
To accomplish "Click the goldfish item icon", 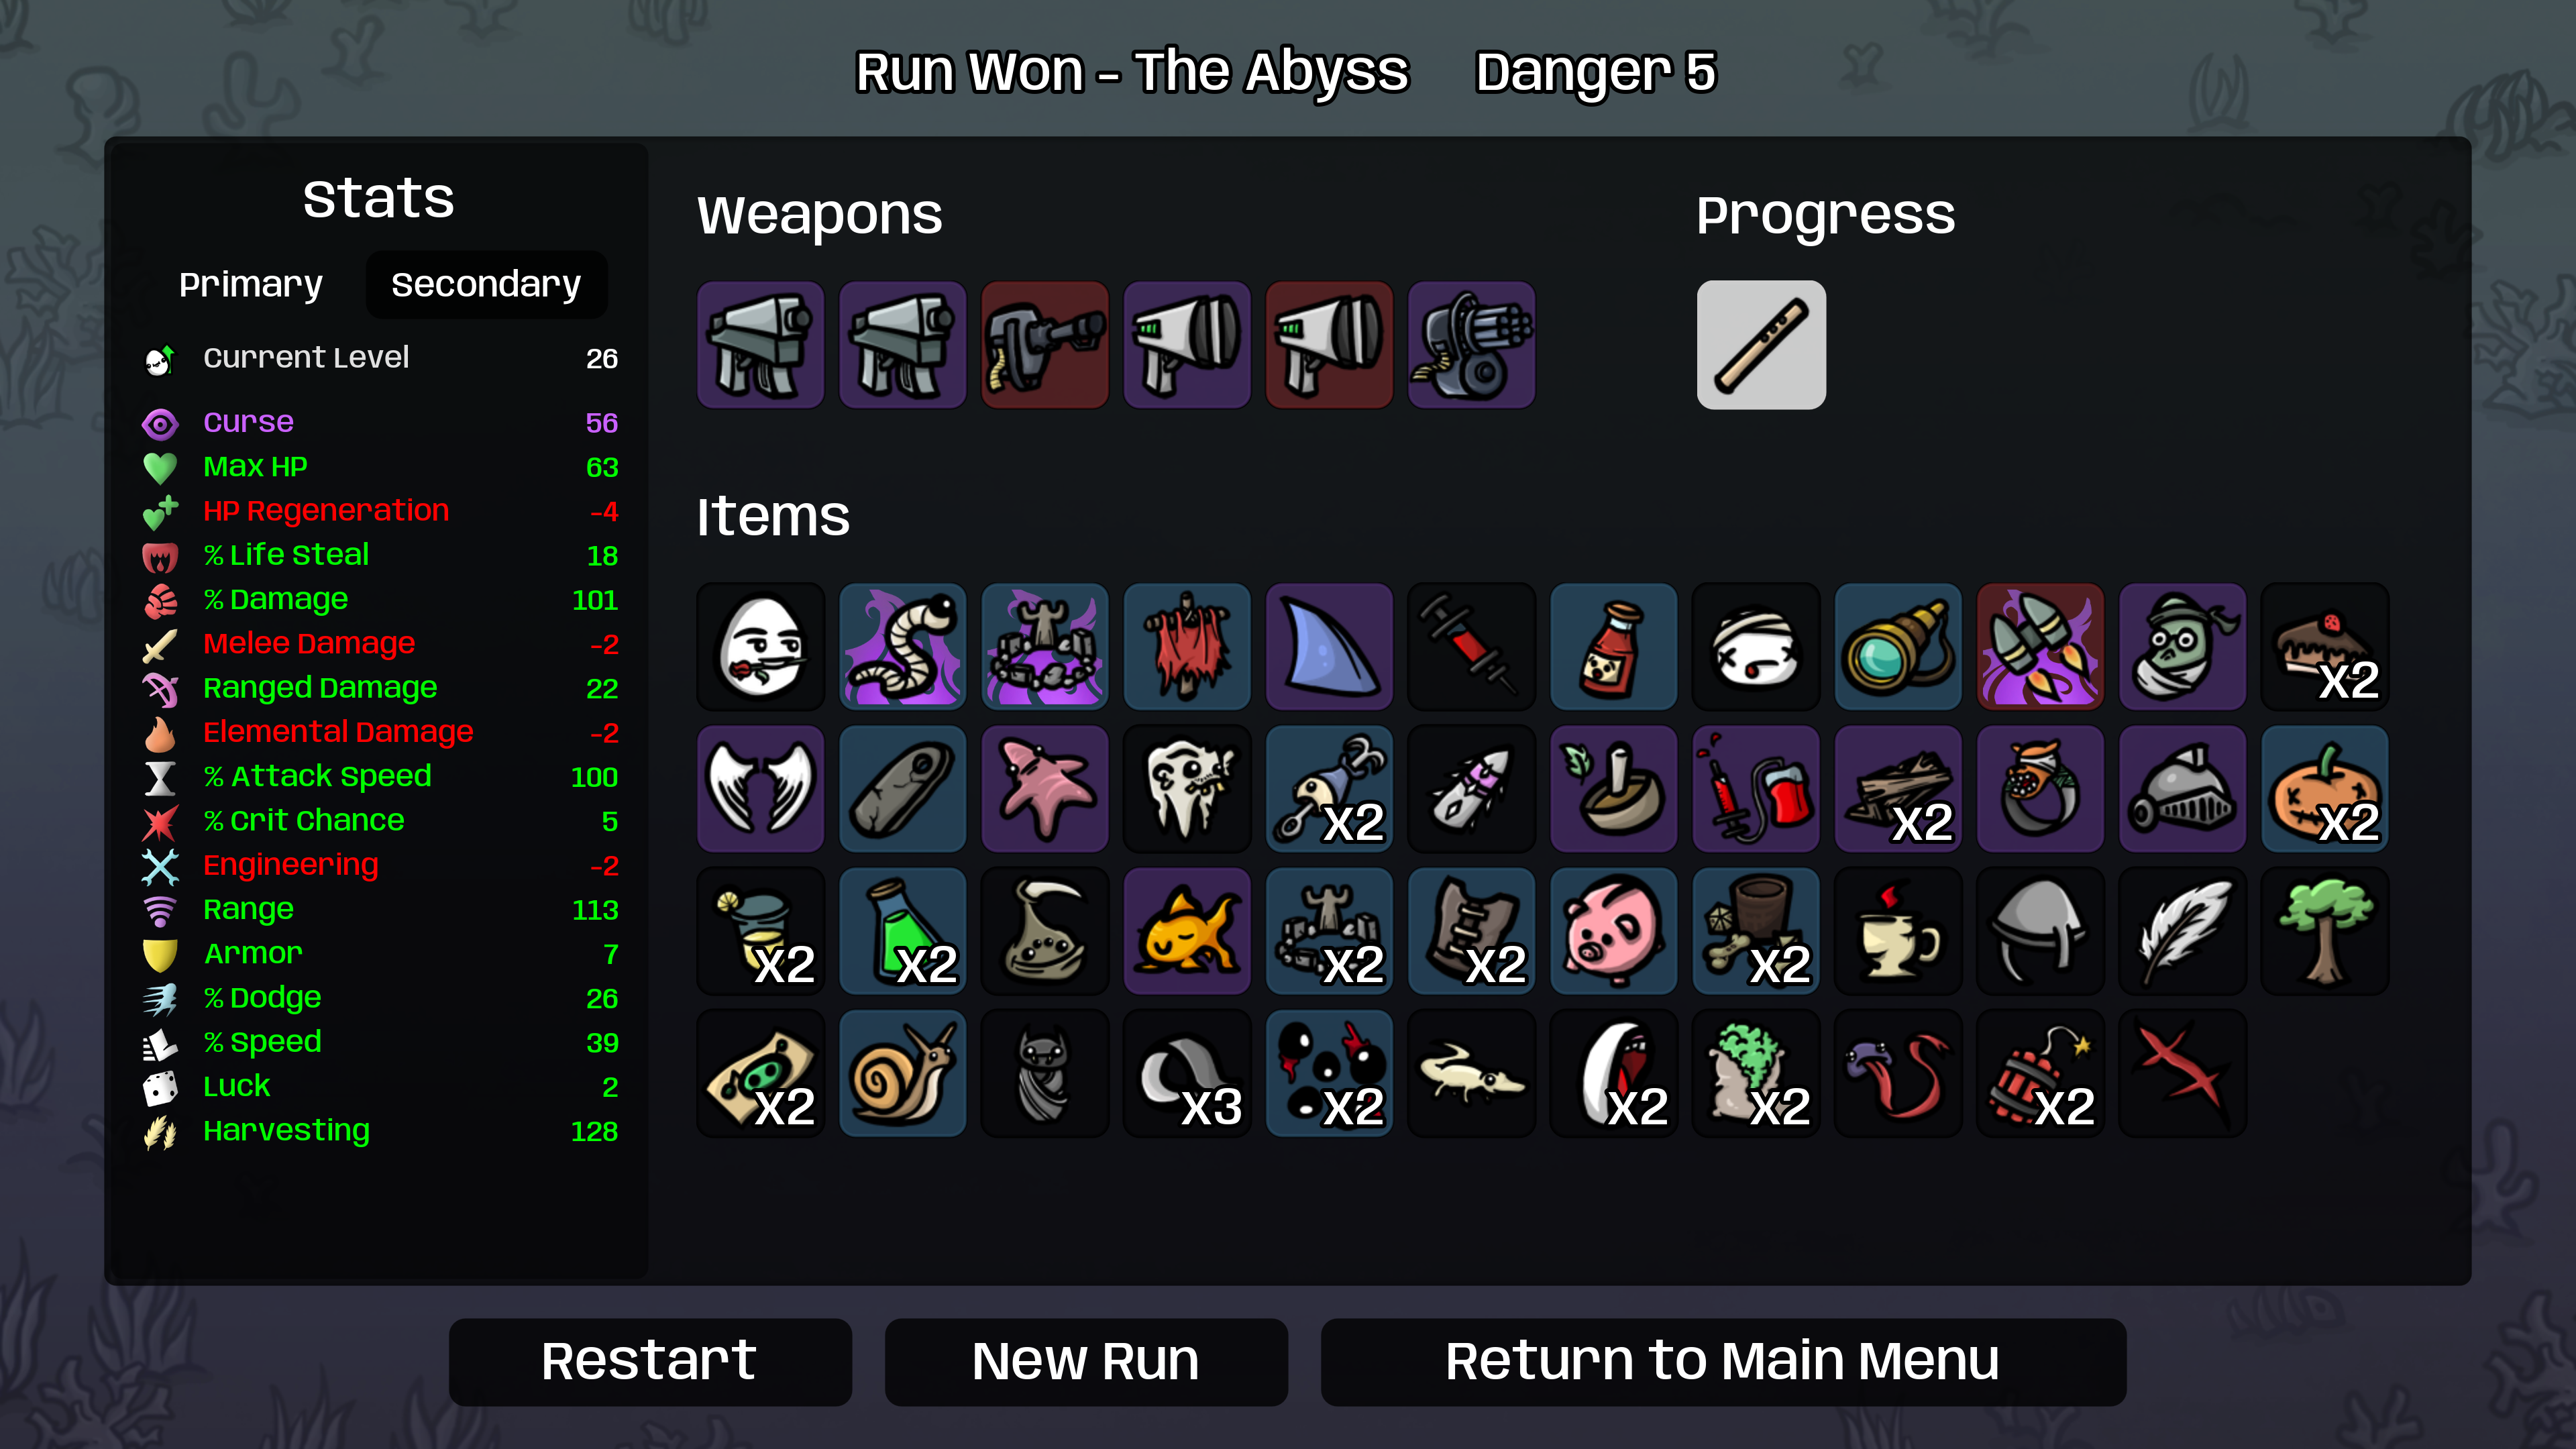I will pyautogui.click(x=1187, y=931).
